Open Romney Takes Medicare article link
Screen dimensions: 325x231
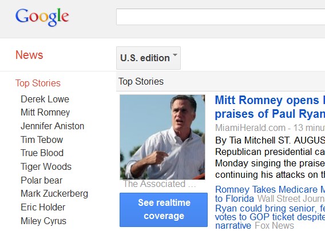pyautogui.click(x=270, y=194)
